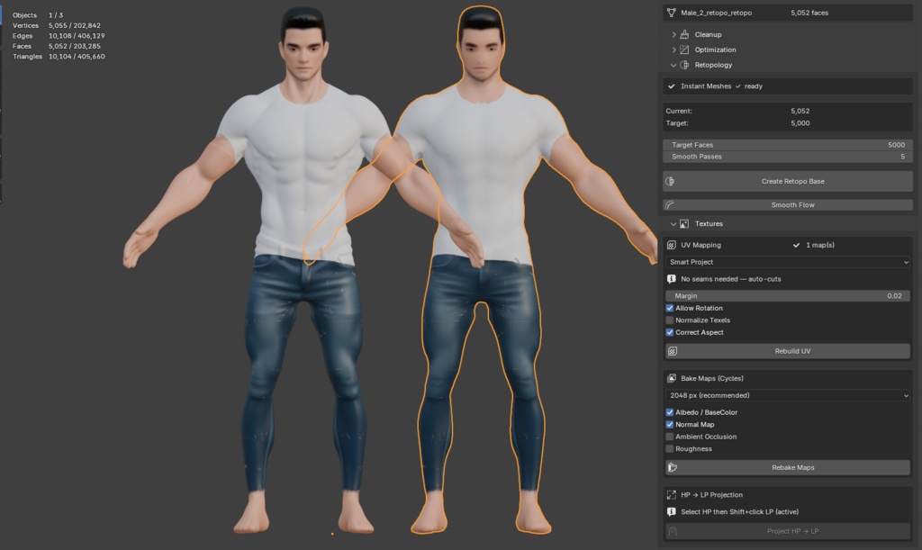Click the '5,052 faces' count in header
This screenshot has width=922, height=550.
coord(809,13)
